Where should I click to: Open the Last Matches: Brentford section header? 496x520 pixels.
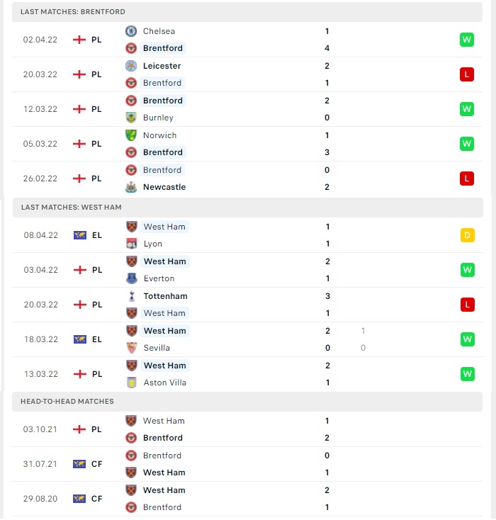point(247,12)
